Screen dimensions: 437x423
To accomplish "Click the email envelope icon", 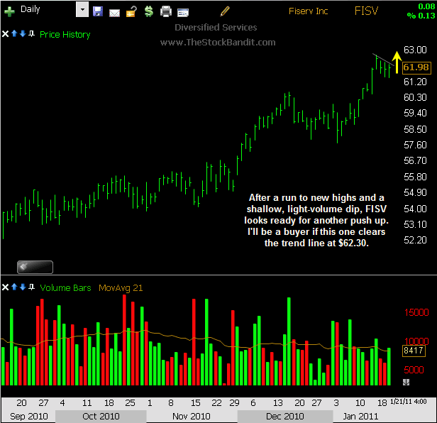I will click(x=114, y=13).
